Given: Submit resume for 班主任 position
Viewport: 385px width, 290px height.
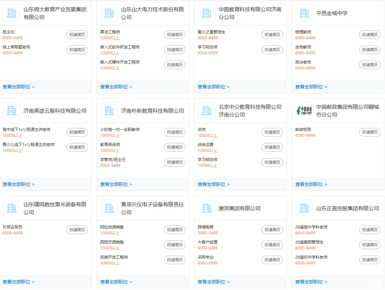Looking at the screenshot, I should tap(77, 35).
